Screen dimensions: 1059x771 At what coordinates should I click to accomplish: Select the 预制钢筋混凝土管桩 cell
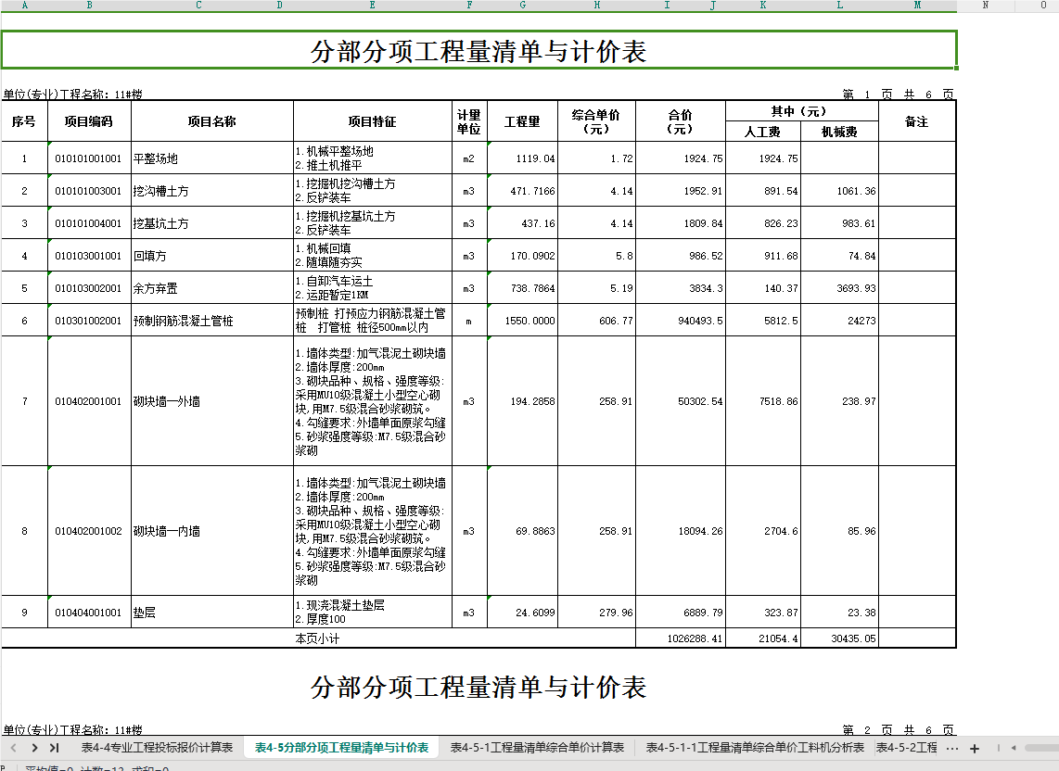pyautogui.click(x=212, y=321)
